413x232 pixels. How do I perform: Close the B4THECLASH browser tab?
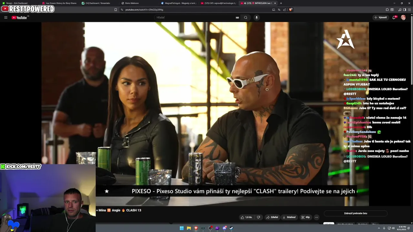pos(275,3)
